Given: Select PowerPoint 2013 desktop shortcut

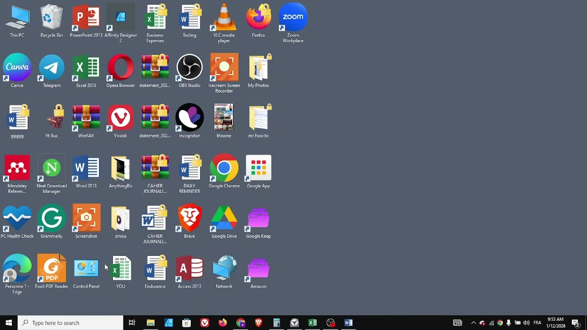Looking at the screenshot, I should pos(86,21).
